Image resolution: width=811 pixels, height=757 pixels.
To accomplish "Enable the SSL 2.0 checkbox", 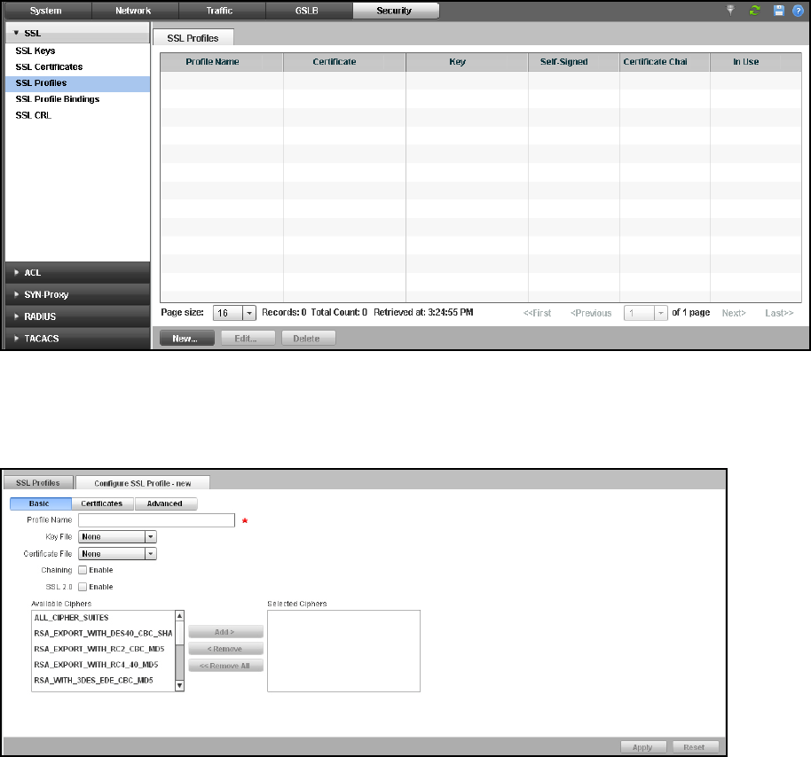I will 83,587.
